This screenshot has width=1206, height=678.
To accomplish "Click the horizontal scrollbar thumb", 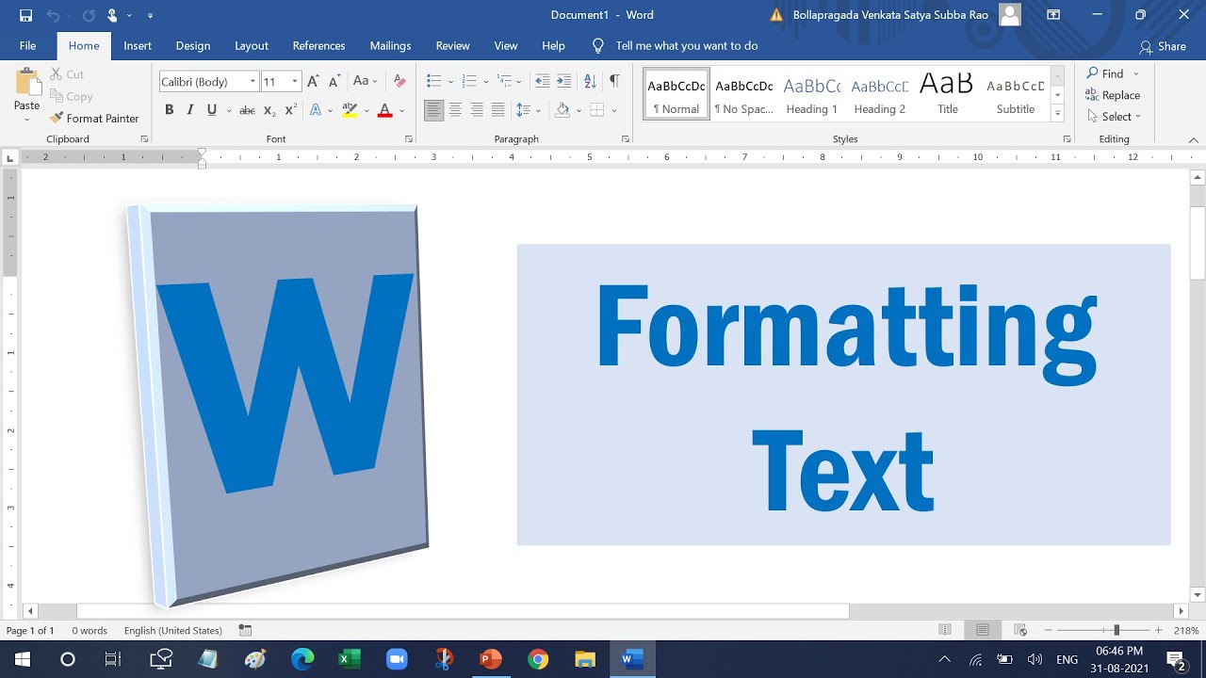I will point(463,611).
